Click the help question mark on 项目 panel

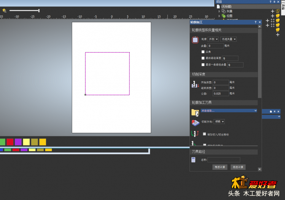click(x=271, y=2)
